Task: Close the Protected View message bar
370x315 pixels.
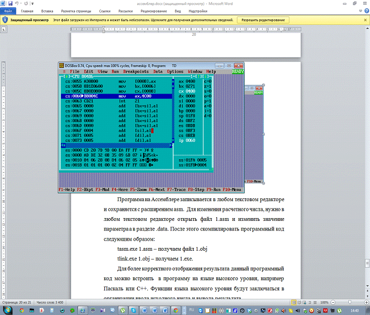Action: 365,20
